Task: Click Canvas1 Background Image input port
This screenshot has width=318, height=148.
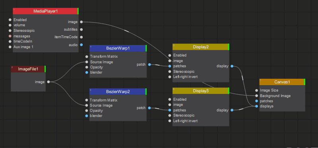Action: [256, 96]
